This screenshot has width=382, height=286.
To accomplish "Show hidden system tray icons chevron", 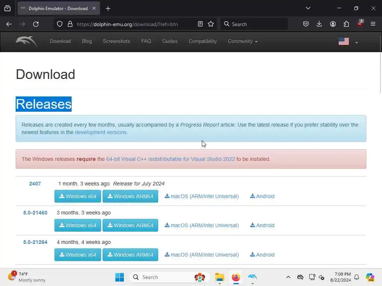I will pyautogui.click(x=288, y=277).
